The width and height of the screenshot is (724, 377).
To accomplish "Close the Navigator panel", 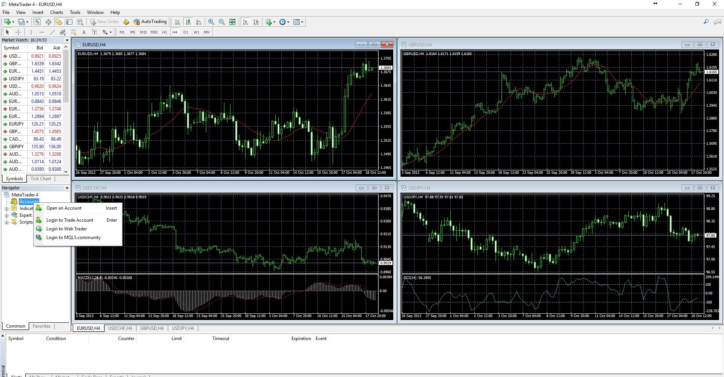I will click(67, 188).
